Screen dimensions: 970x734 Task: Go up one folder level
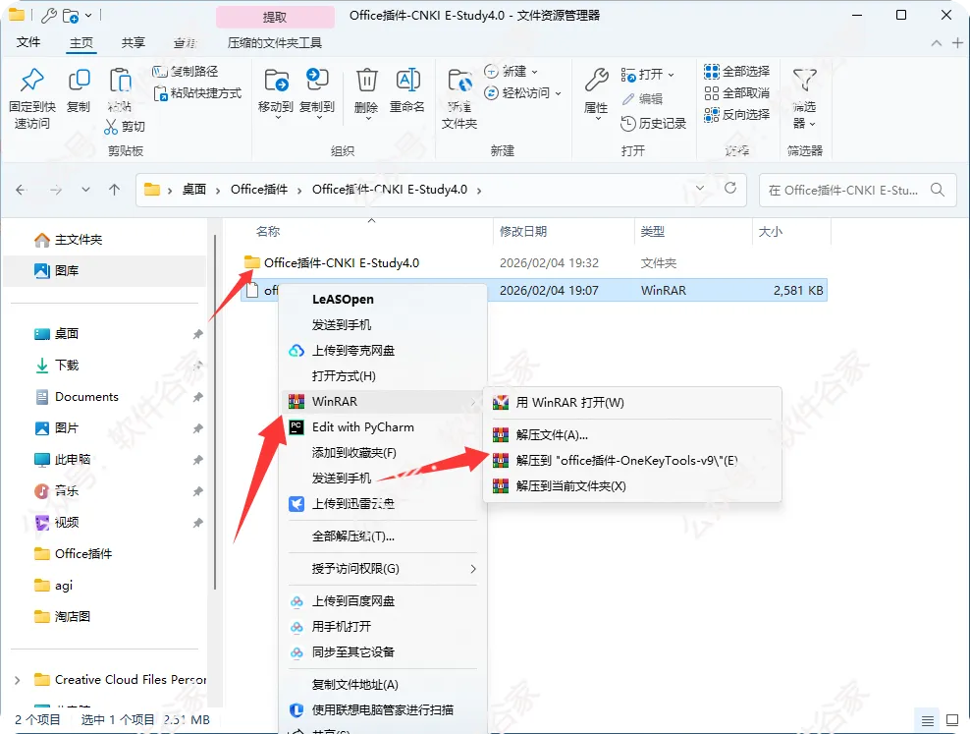(115, 190)
